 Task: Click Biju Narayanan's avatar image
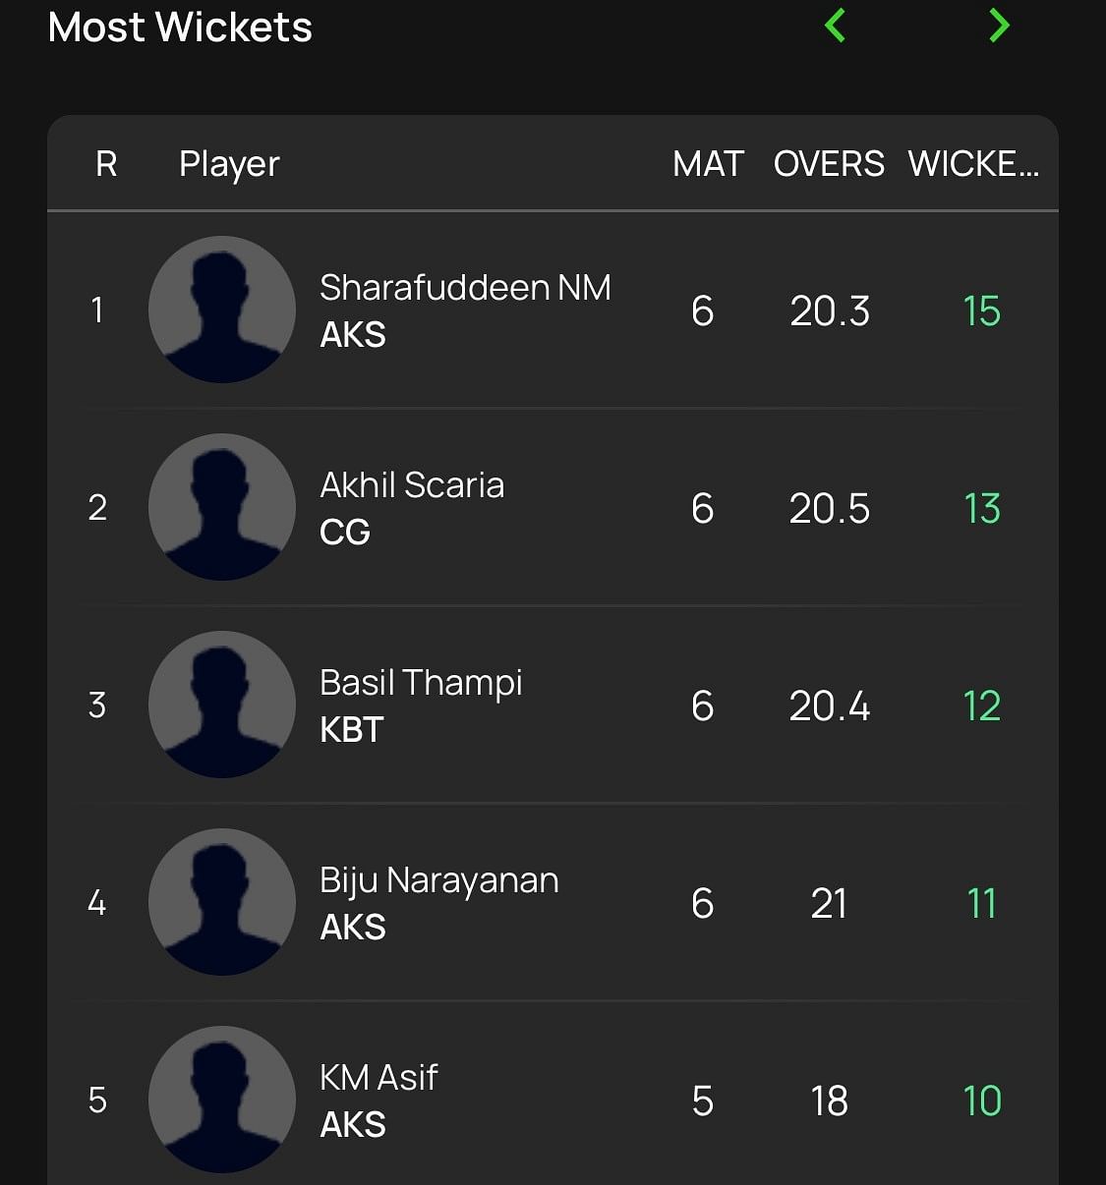tap(222, 902)
